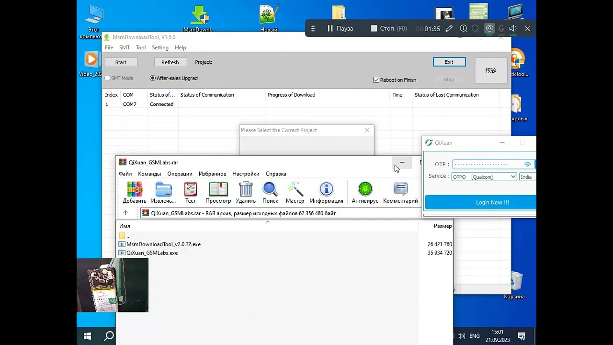The width and height of the screenshot is (613, 345).
Task: Select the After-sales Upgrad radio button
Action: click(174, 78)
